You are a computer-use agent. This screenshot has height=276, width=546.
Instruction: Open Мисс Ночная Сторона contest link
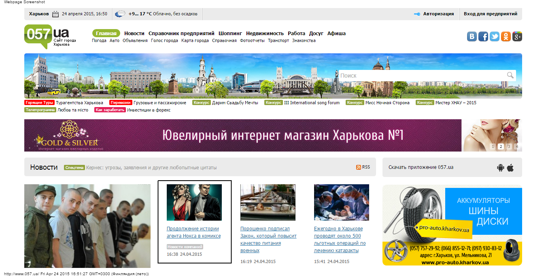(x=387, y=103)
